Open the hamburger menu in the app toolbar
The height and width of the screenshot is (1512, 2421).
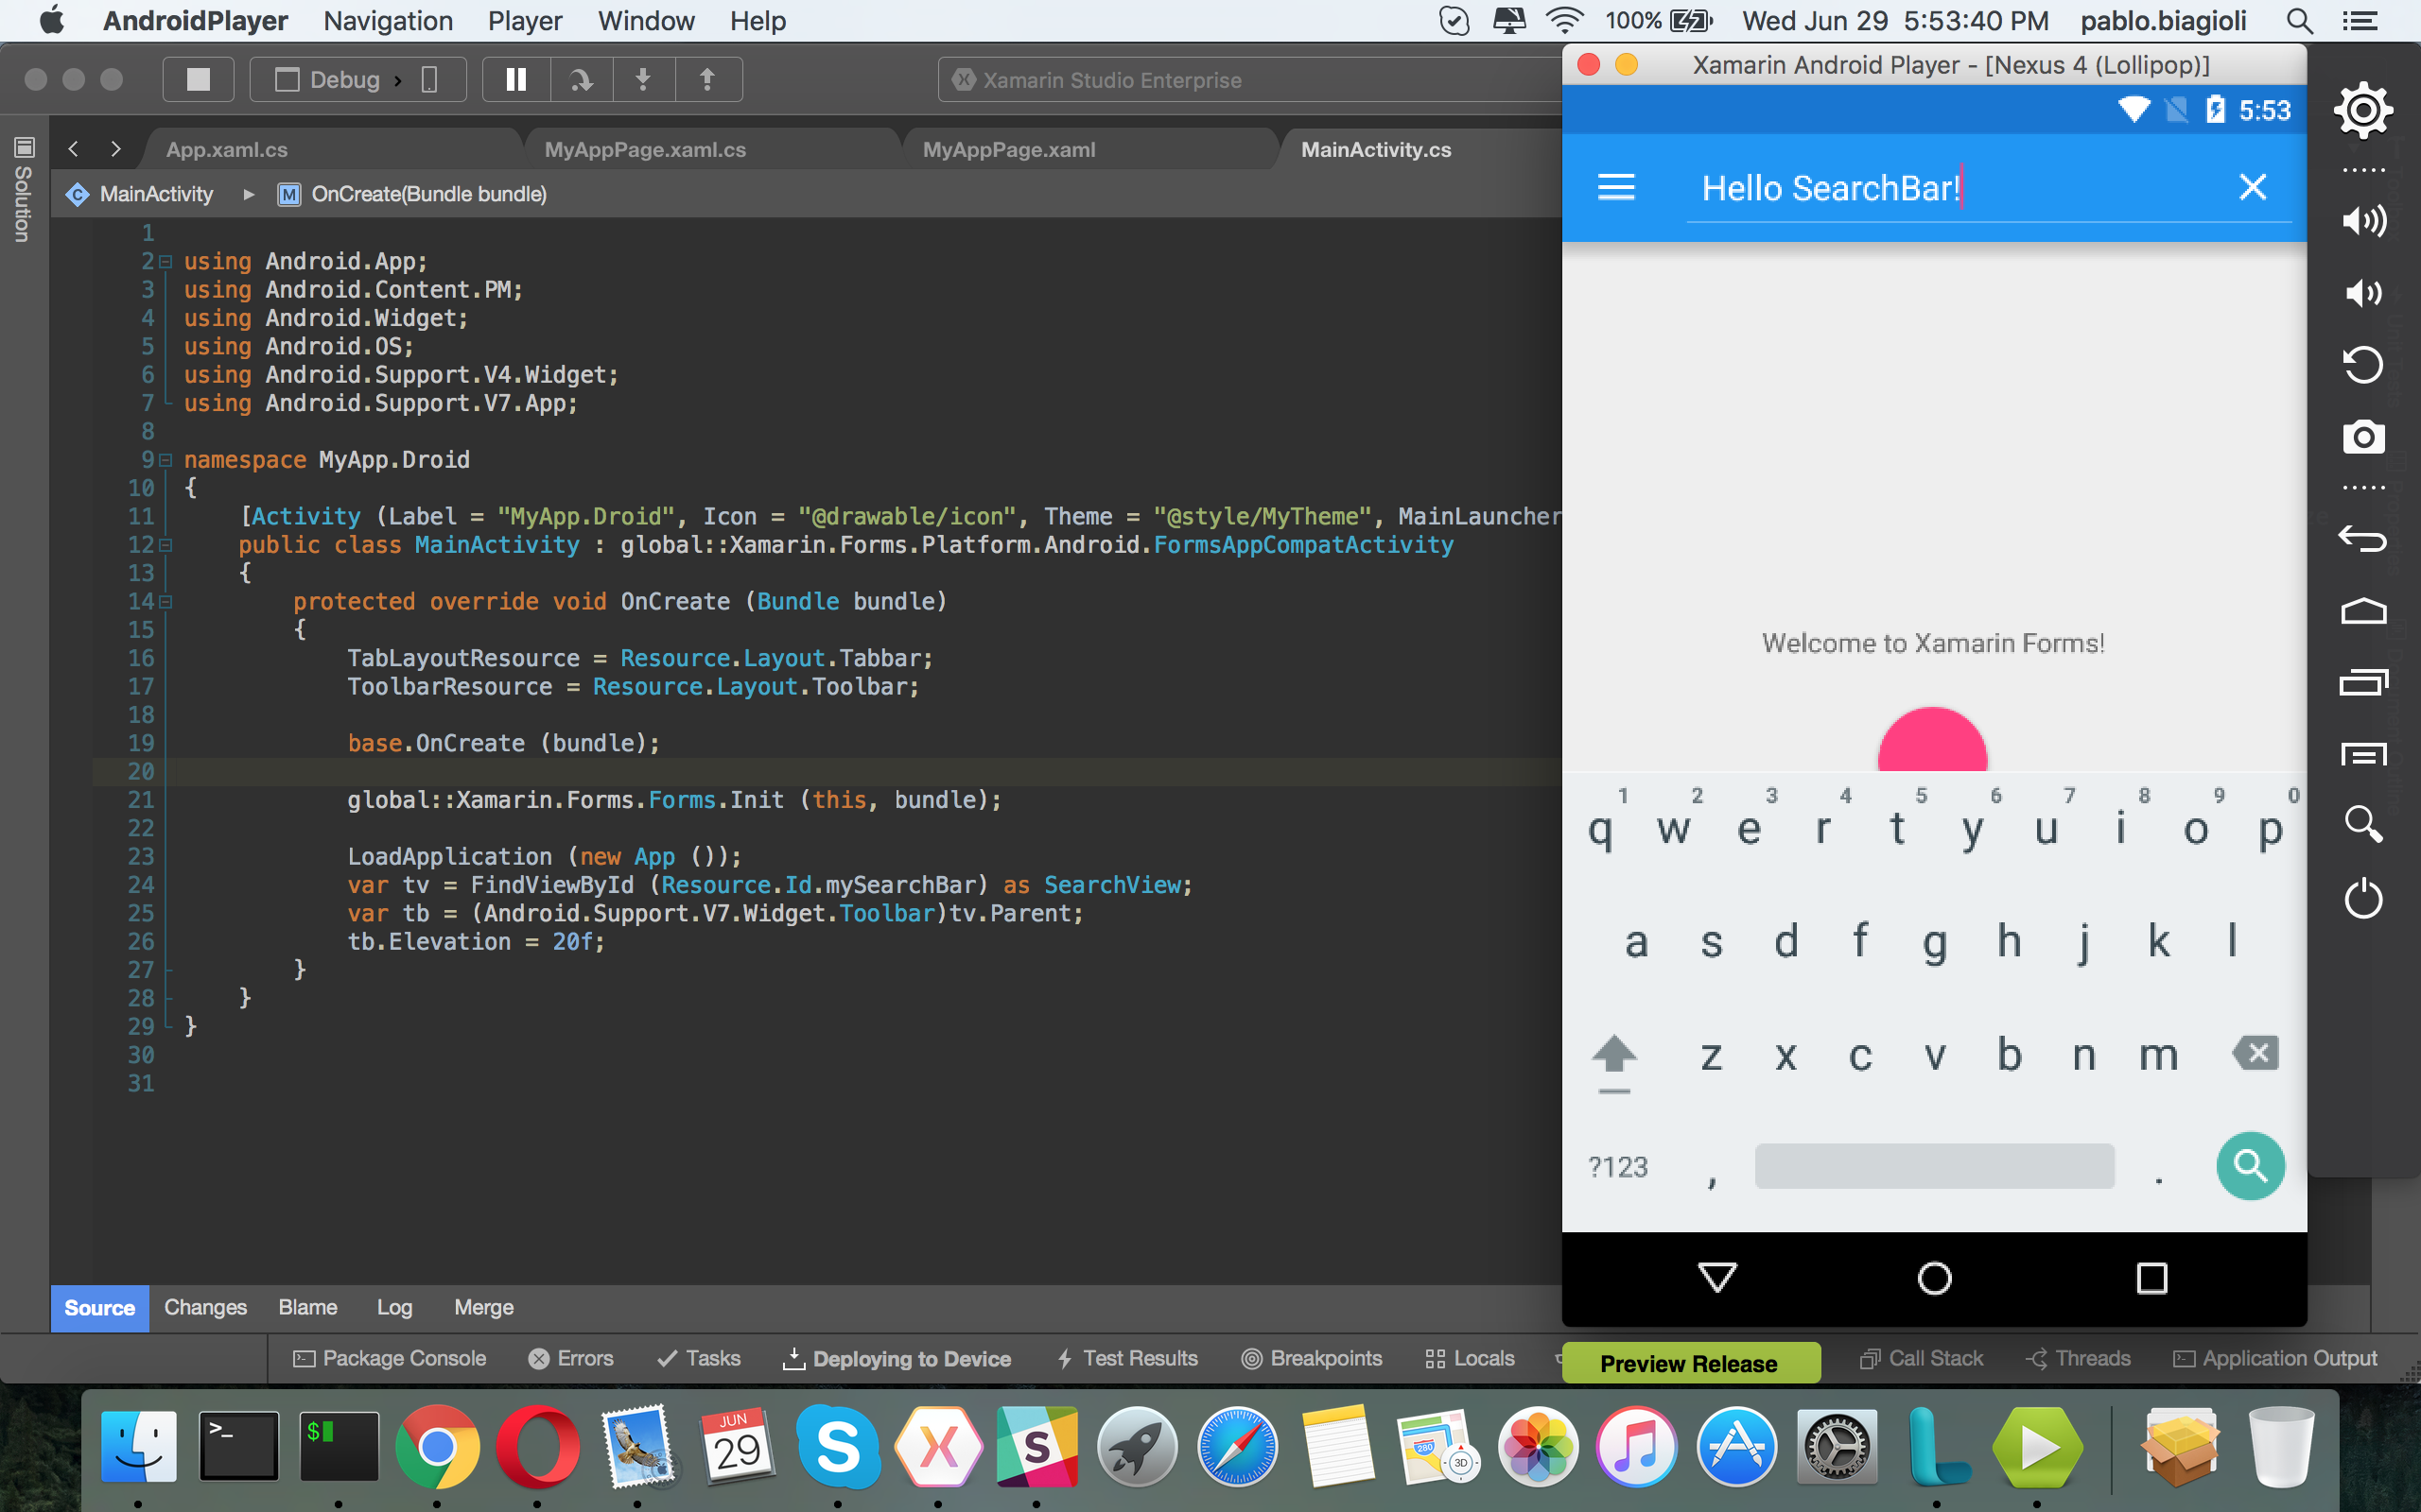(1615, 187)
